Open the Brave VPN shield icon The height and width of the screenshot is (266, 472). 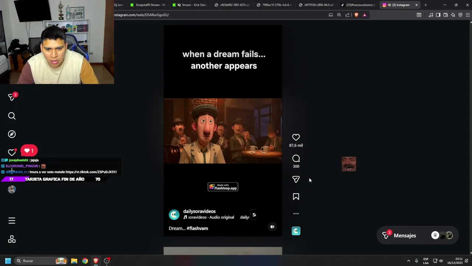[x=460, y=15]
